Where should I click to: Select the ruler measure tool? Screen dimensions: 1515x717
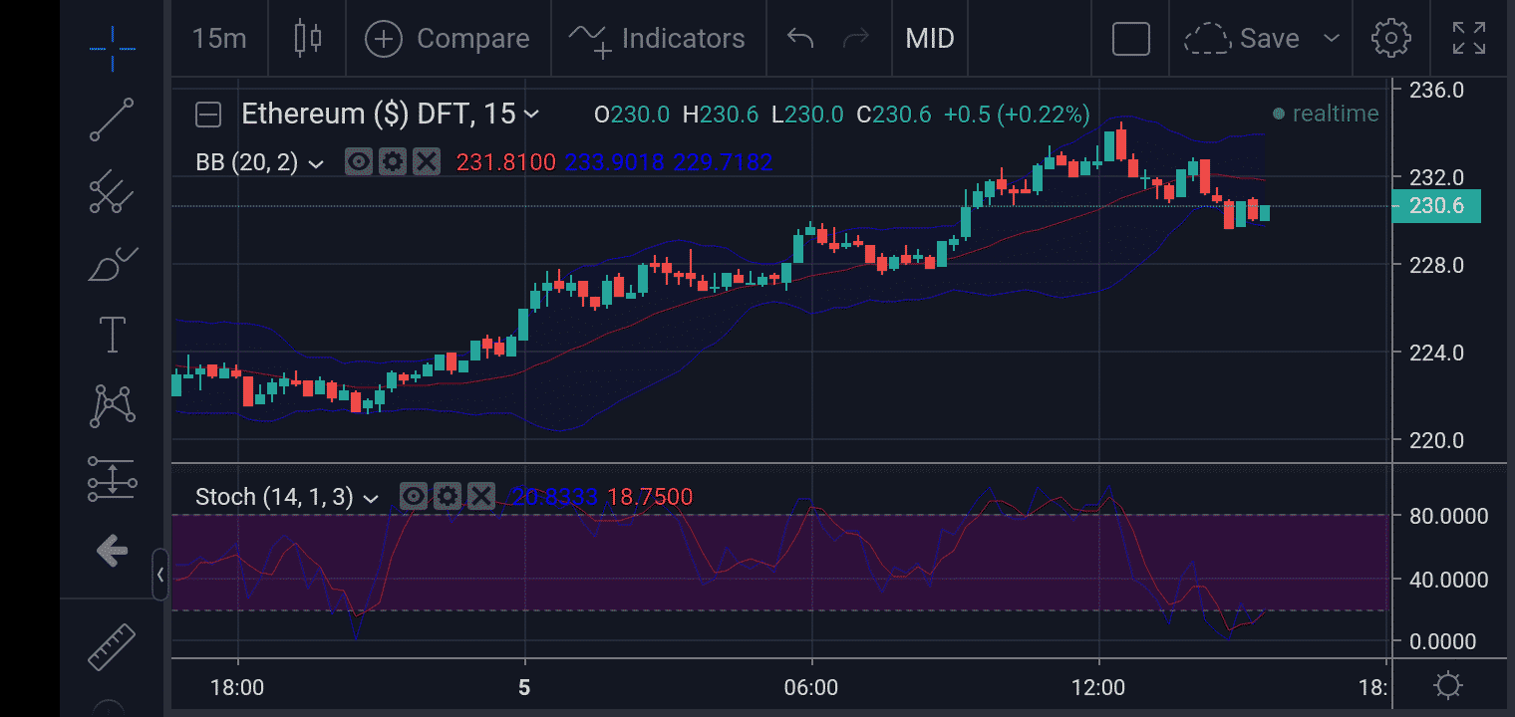point(112,647)
